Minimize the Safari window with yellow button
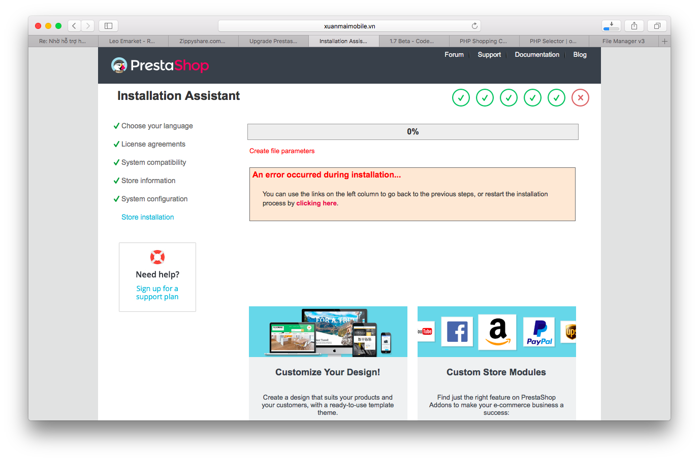 pos(48,26)
